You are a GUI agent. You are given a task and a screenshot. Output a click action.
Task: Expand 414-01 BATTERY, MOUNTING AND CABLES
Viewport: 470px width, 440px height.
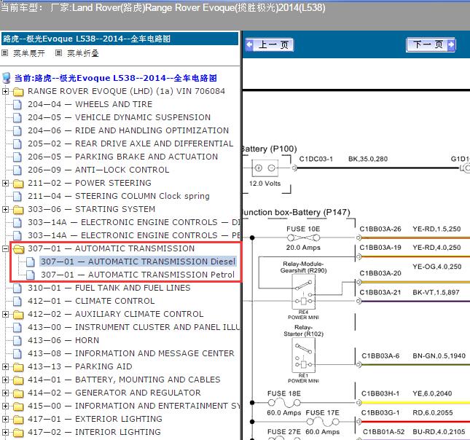(x=5, y=380)
